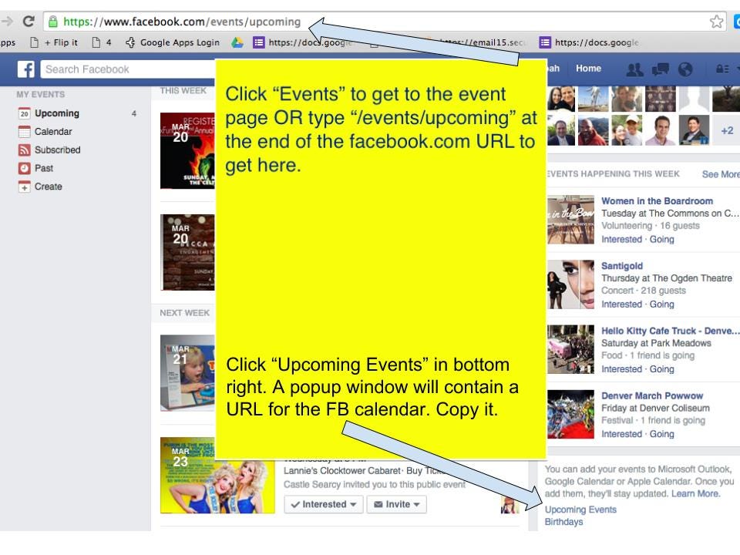This screenshot has width=740, height=555.
Task: Open the Women in the Boardroom image
Action: pos(570,220)
